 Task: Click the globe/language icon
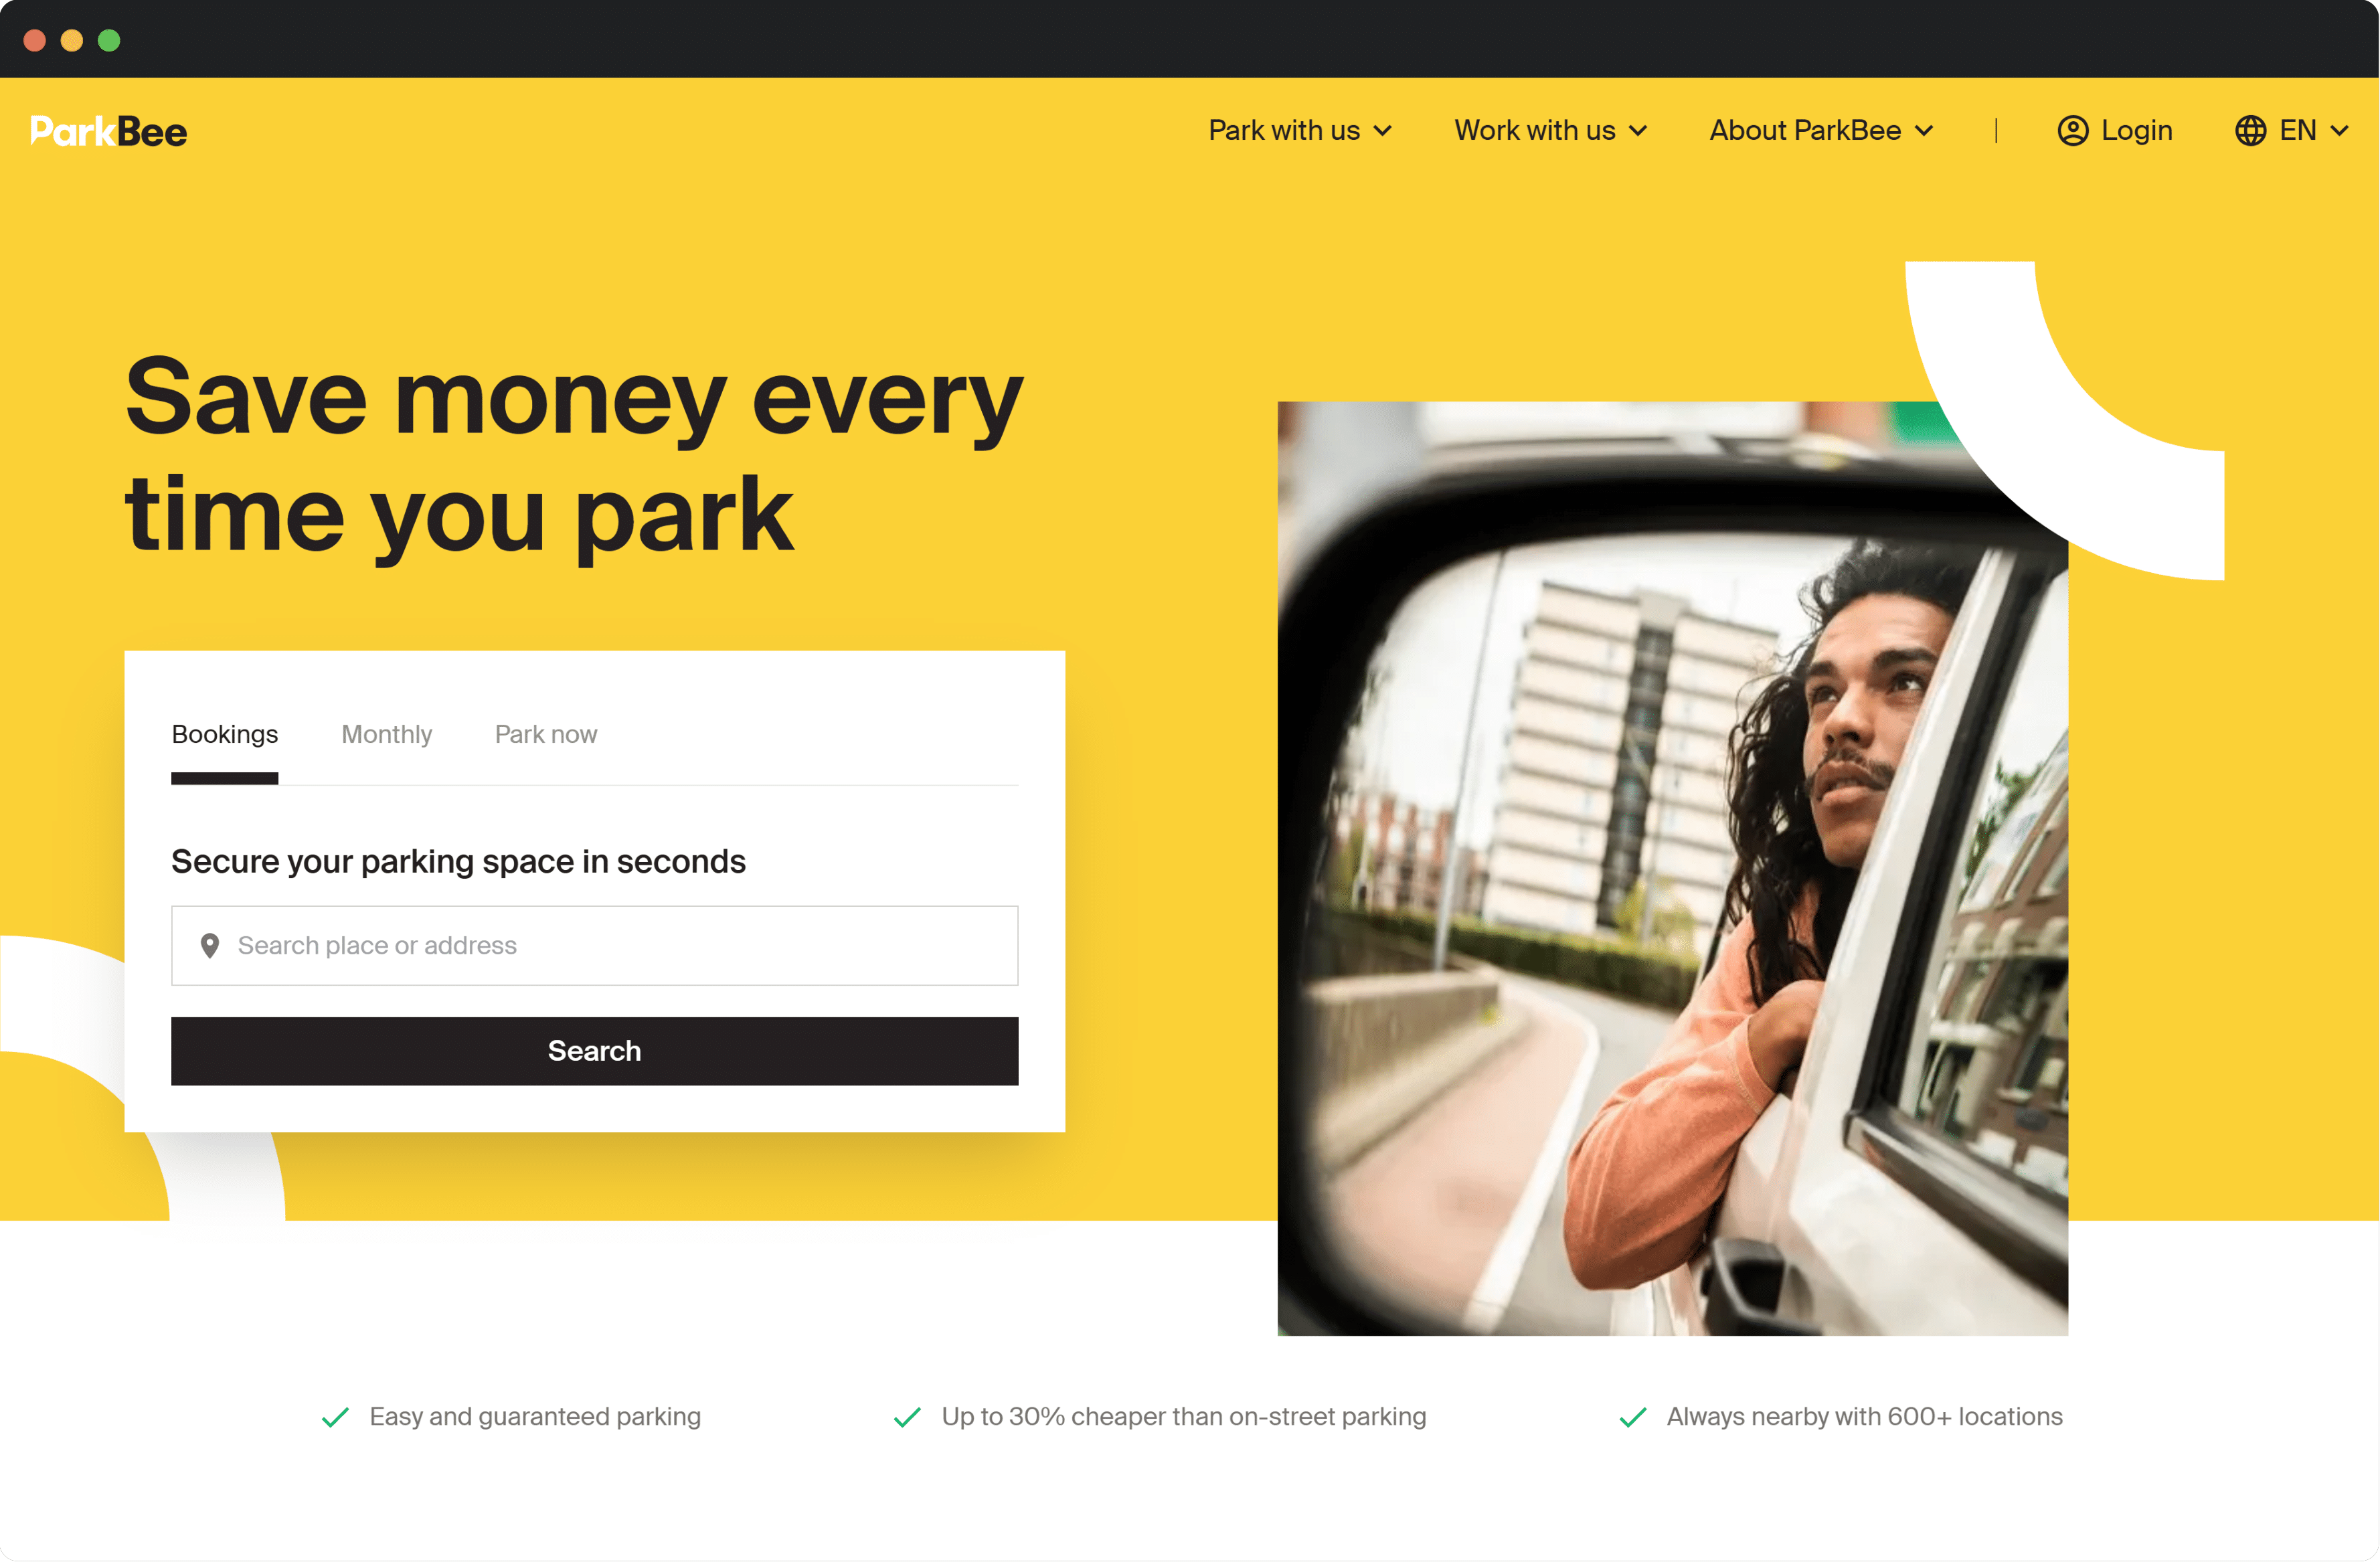(2251, 131)
